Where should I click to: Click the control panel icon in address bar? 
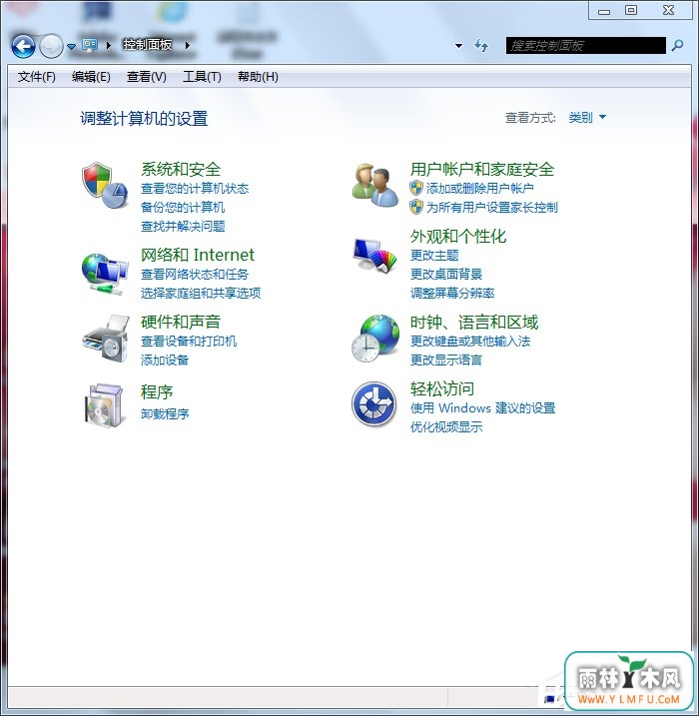90,45
